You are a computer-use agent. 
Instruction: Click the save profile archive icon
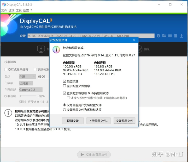coord(170,36)
